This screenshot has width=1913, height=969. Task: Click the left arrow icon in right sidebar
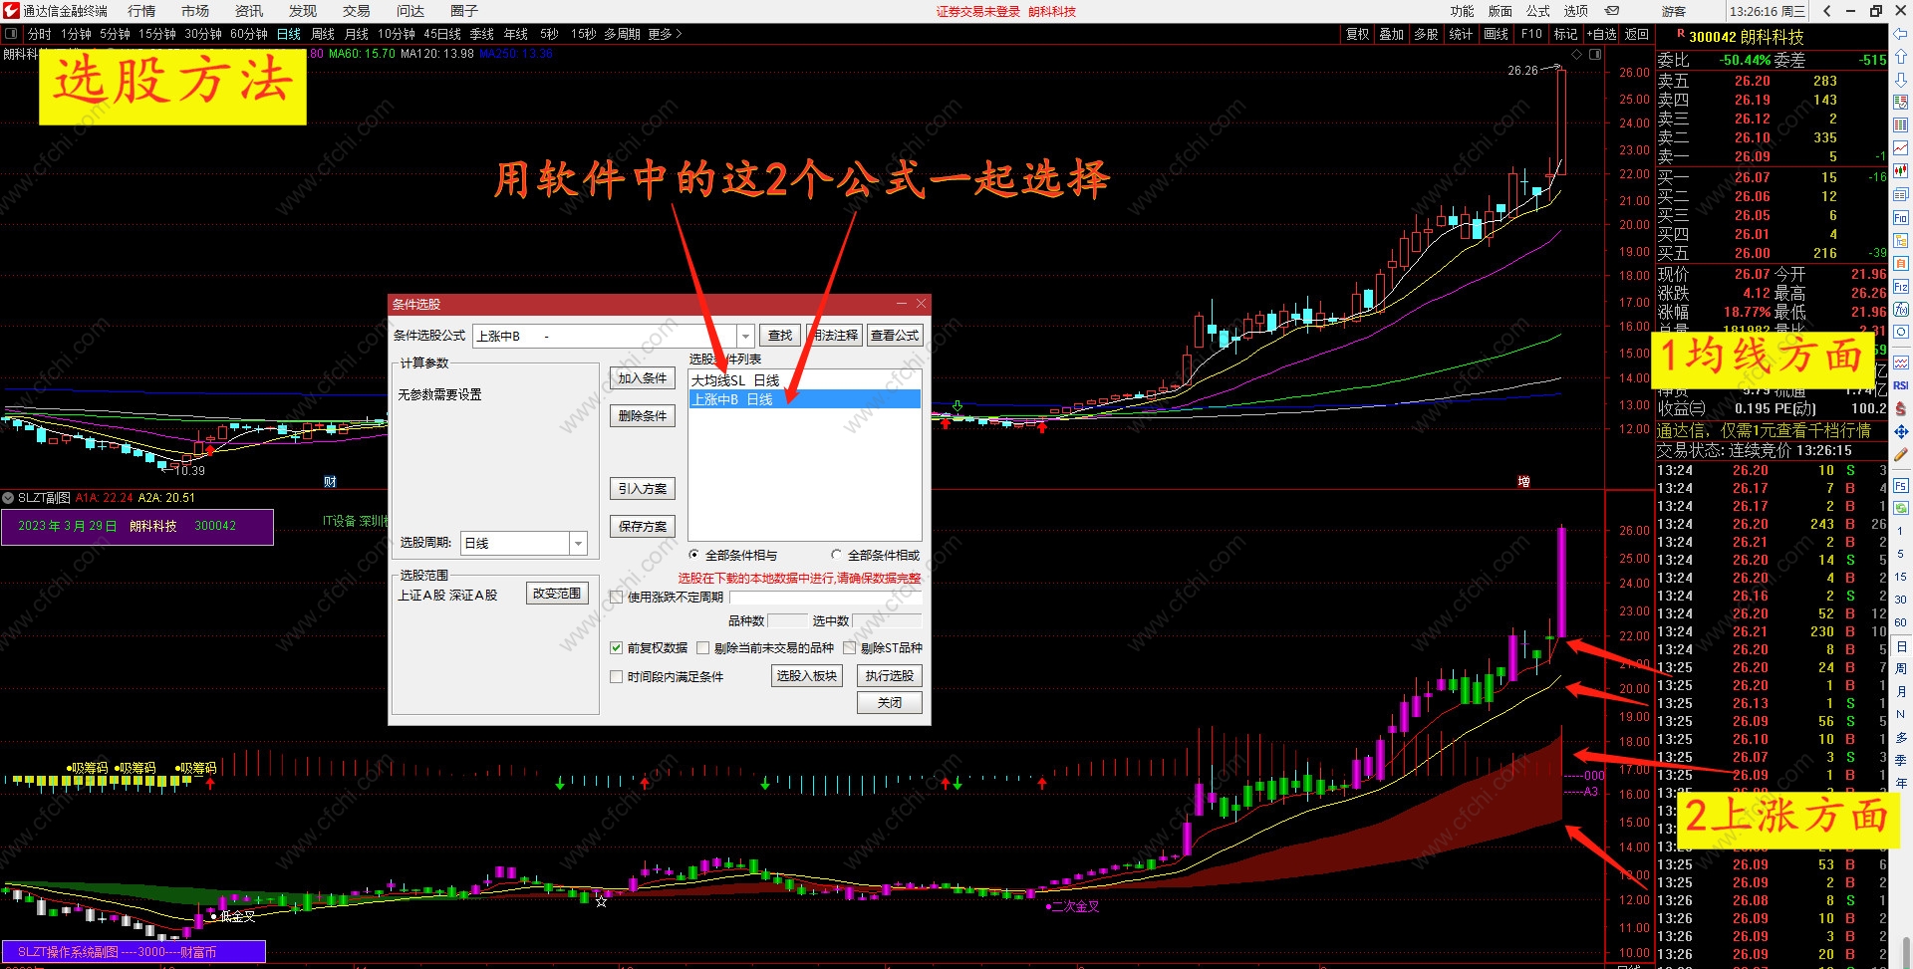1901,33
